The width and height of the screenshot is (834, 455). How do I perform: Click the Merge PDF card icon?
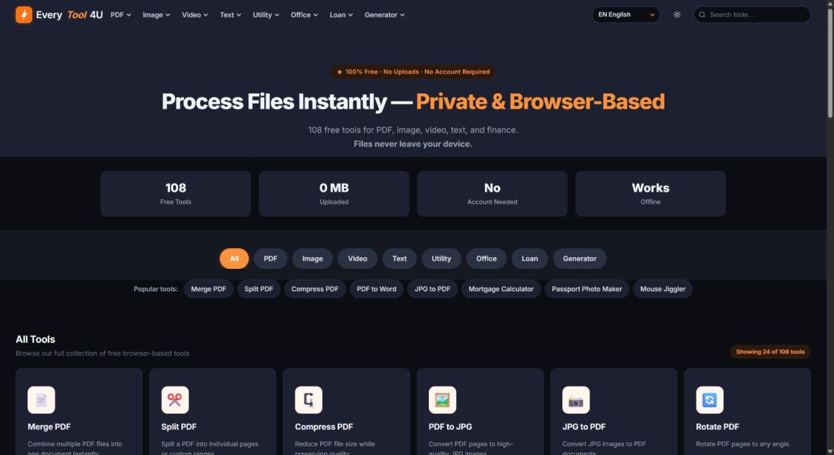pos(41,400)
